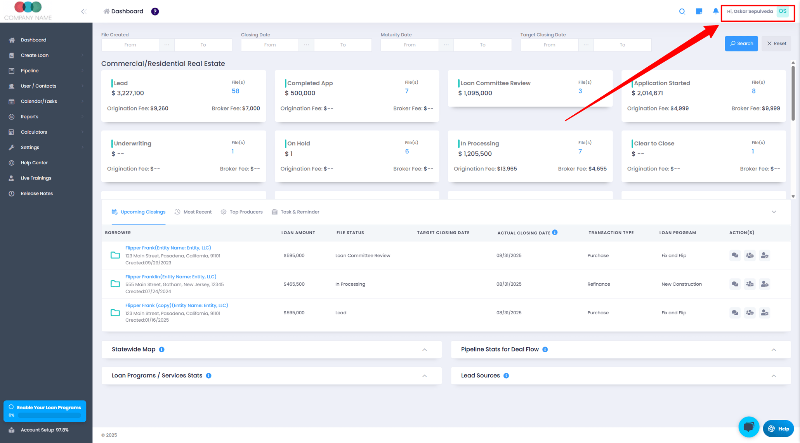Open the Flipper Franklin borrower link
The width and height of the screenshot is (800, 443).
171,276
